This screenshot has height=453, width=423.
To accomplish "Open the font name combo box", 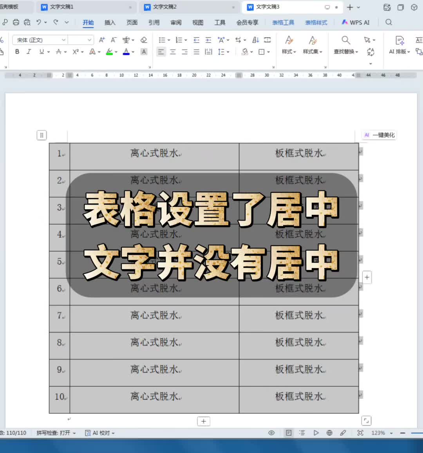I will [39, 40].
